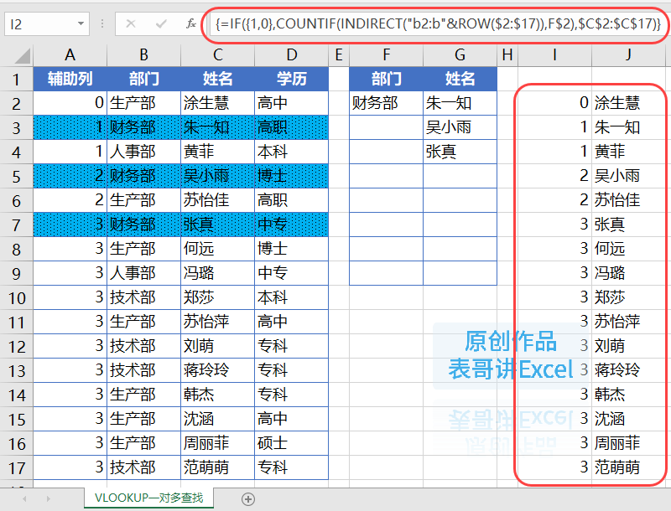Click cell G4 containing 张真
Image resolution: width=671 pixels, height=511 pixels.
(460, 152)
